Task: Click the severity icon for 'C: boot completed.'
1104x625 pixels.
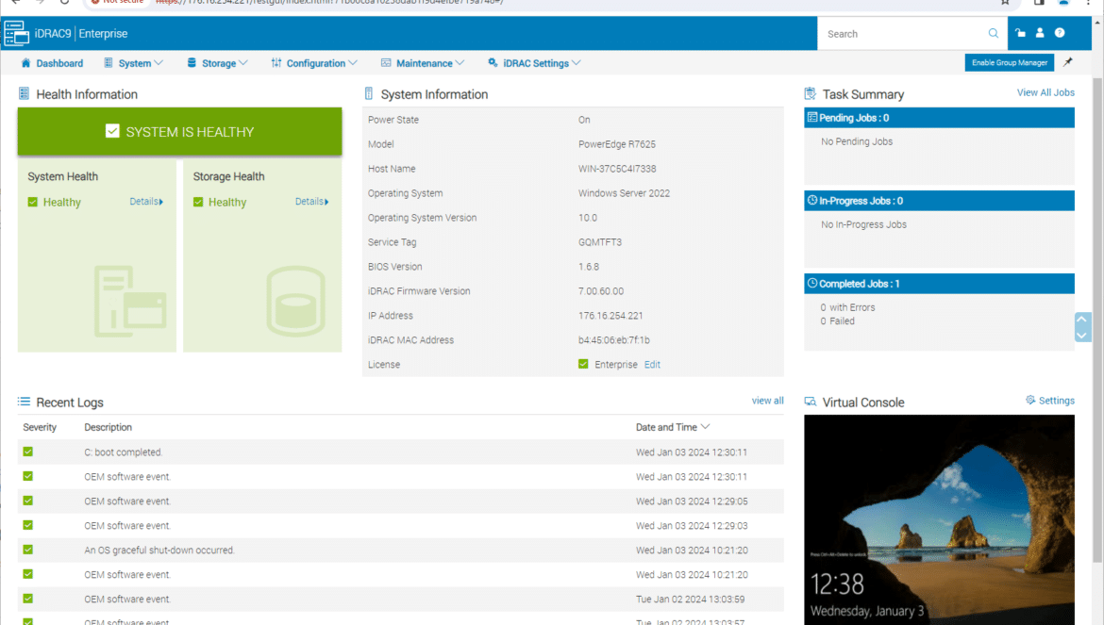Action: [x=27, y=452]
